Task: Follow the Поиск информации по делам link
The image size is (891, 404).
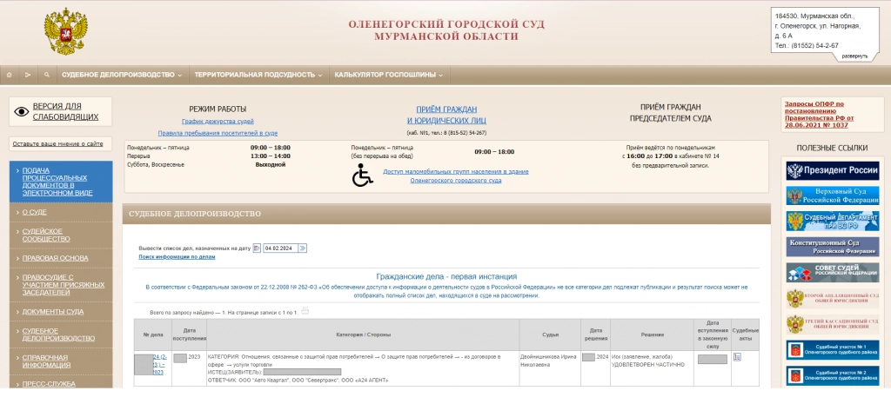Action: point(177,257)
